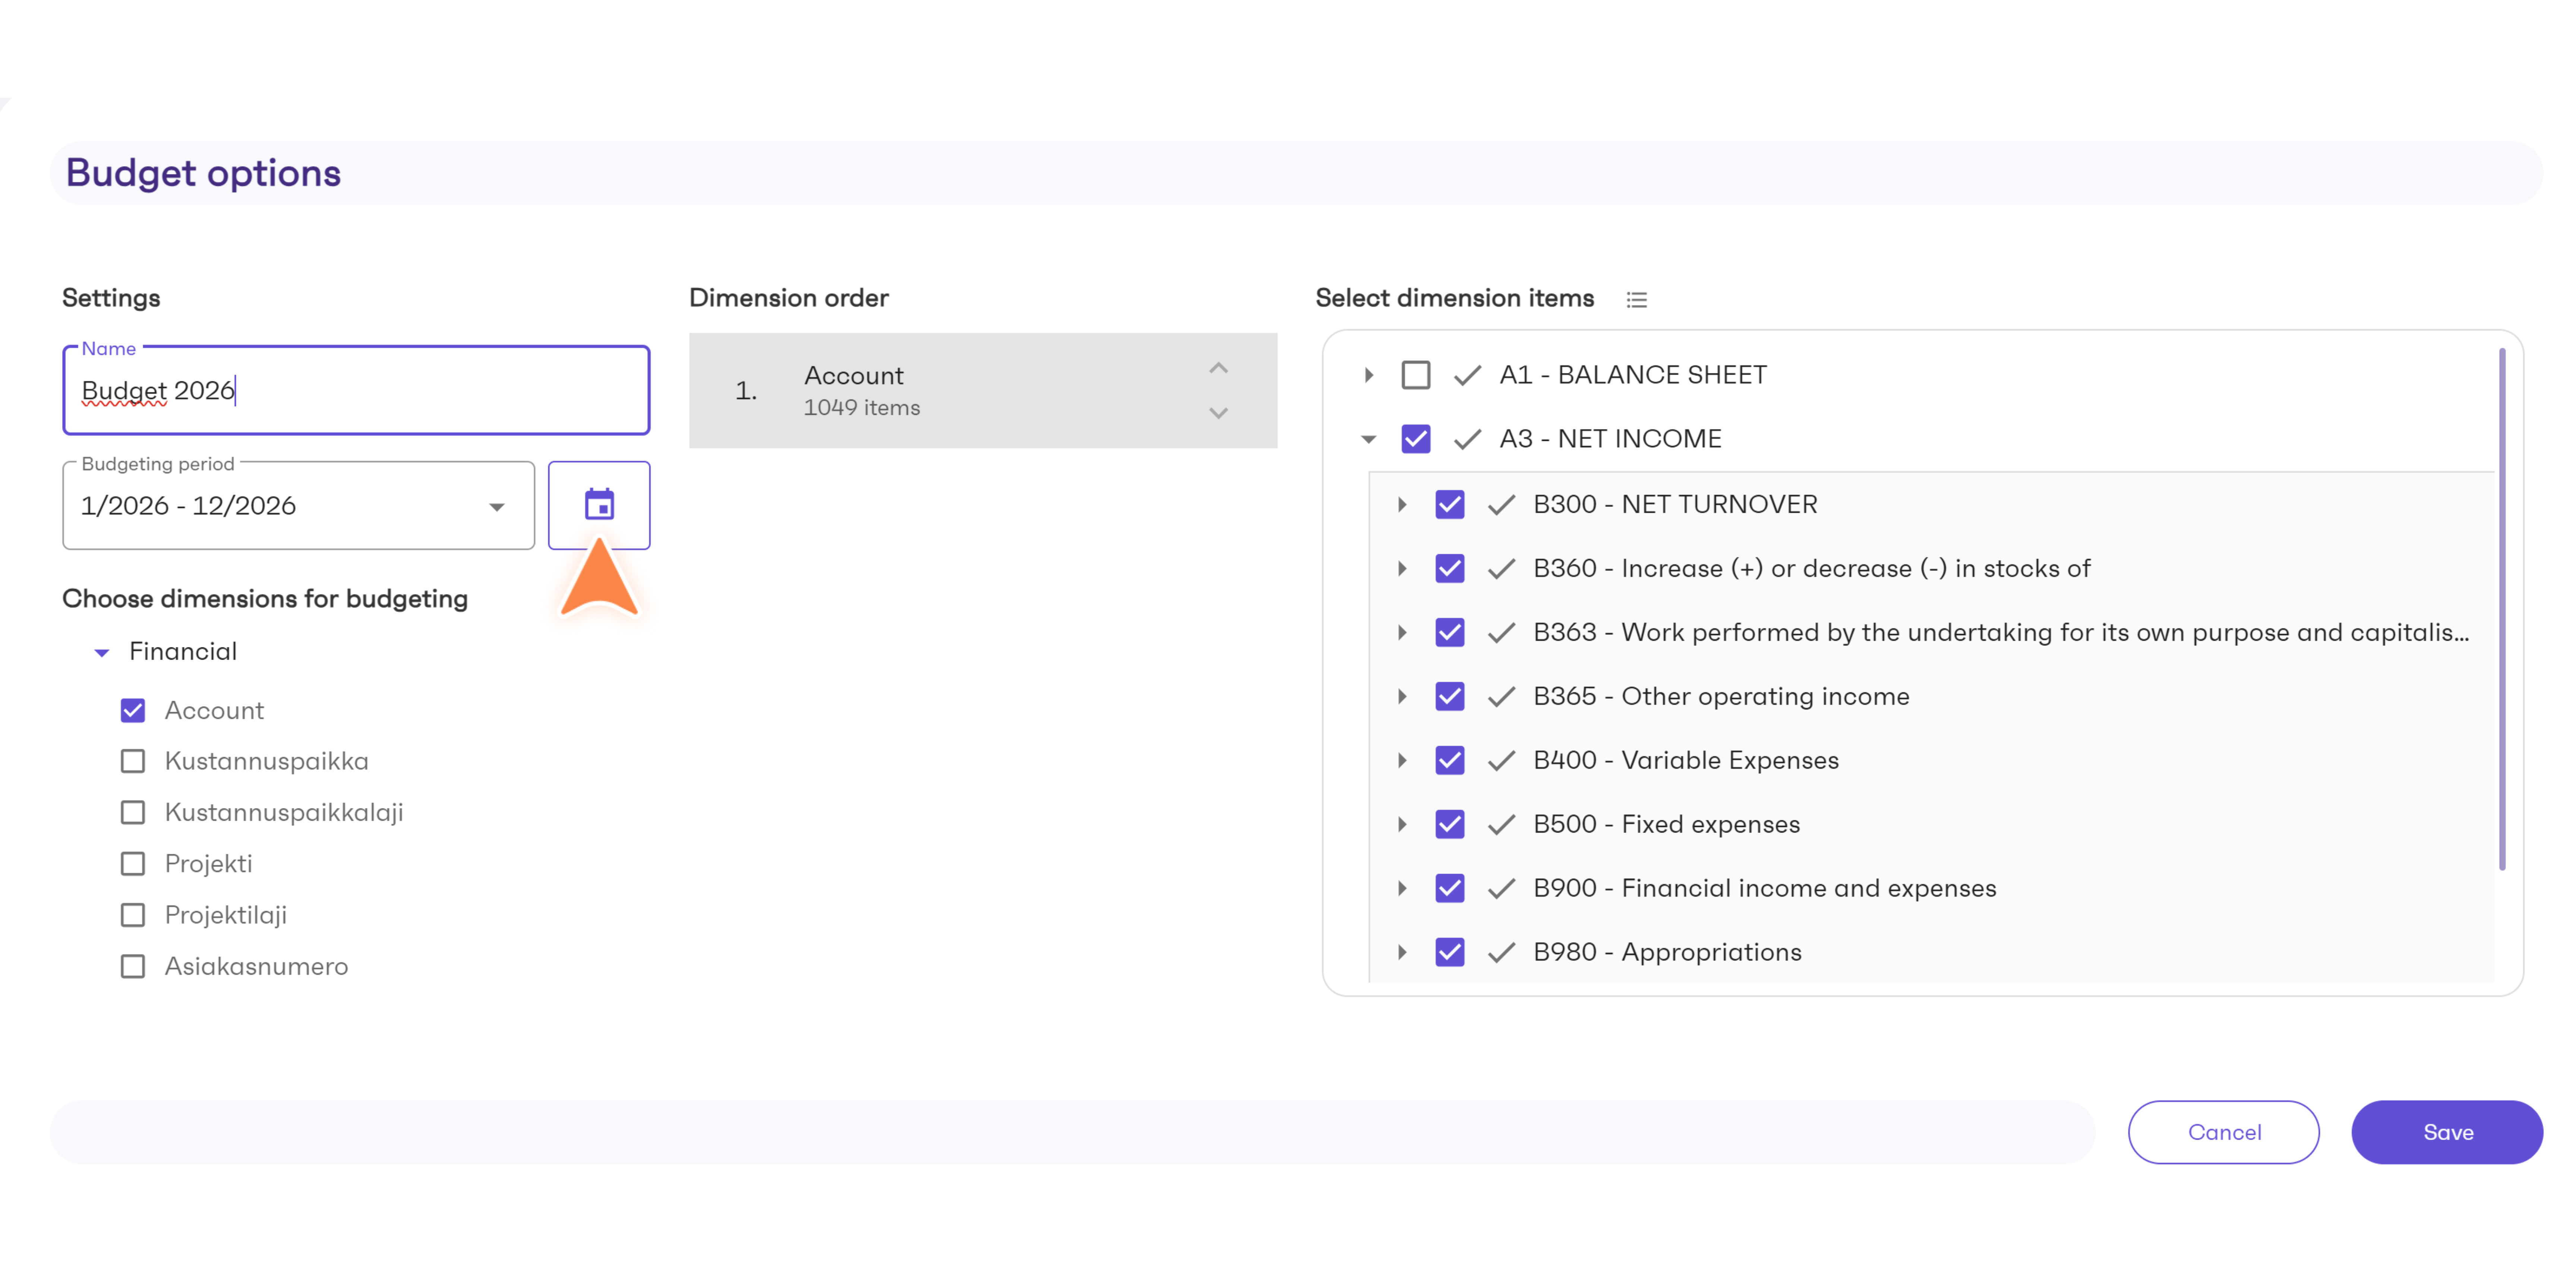2576x1288 pixels.
Task: Click checkmark icon next to B365 Other operating income
Action: coord(1501,697)
